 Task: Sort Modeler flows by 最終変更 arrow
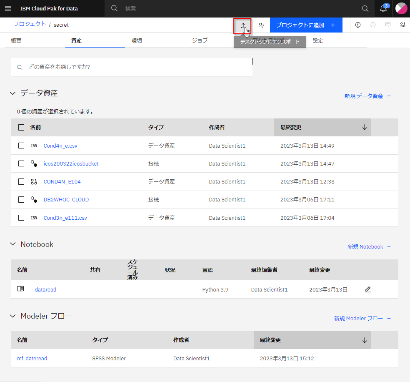point(364,340)
